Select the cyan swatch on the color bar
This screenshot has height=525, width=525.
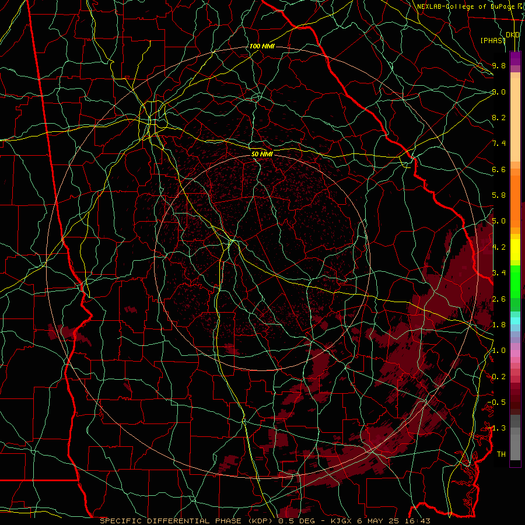pyautogui.click(x=515, y=321)
